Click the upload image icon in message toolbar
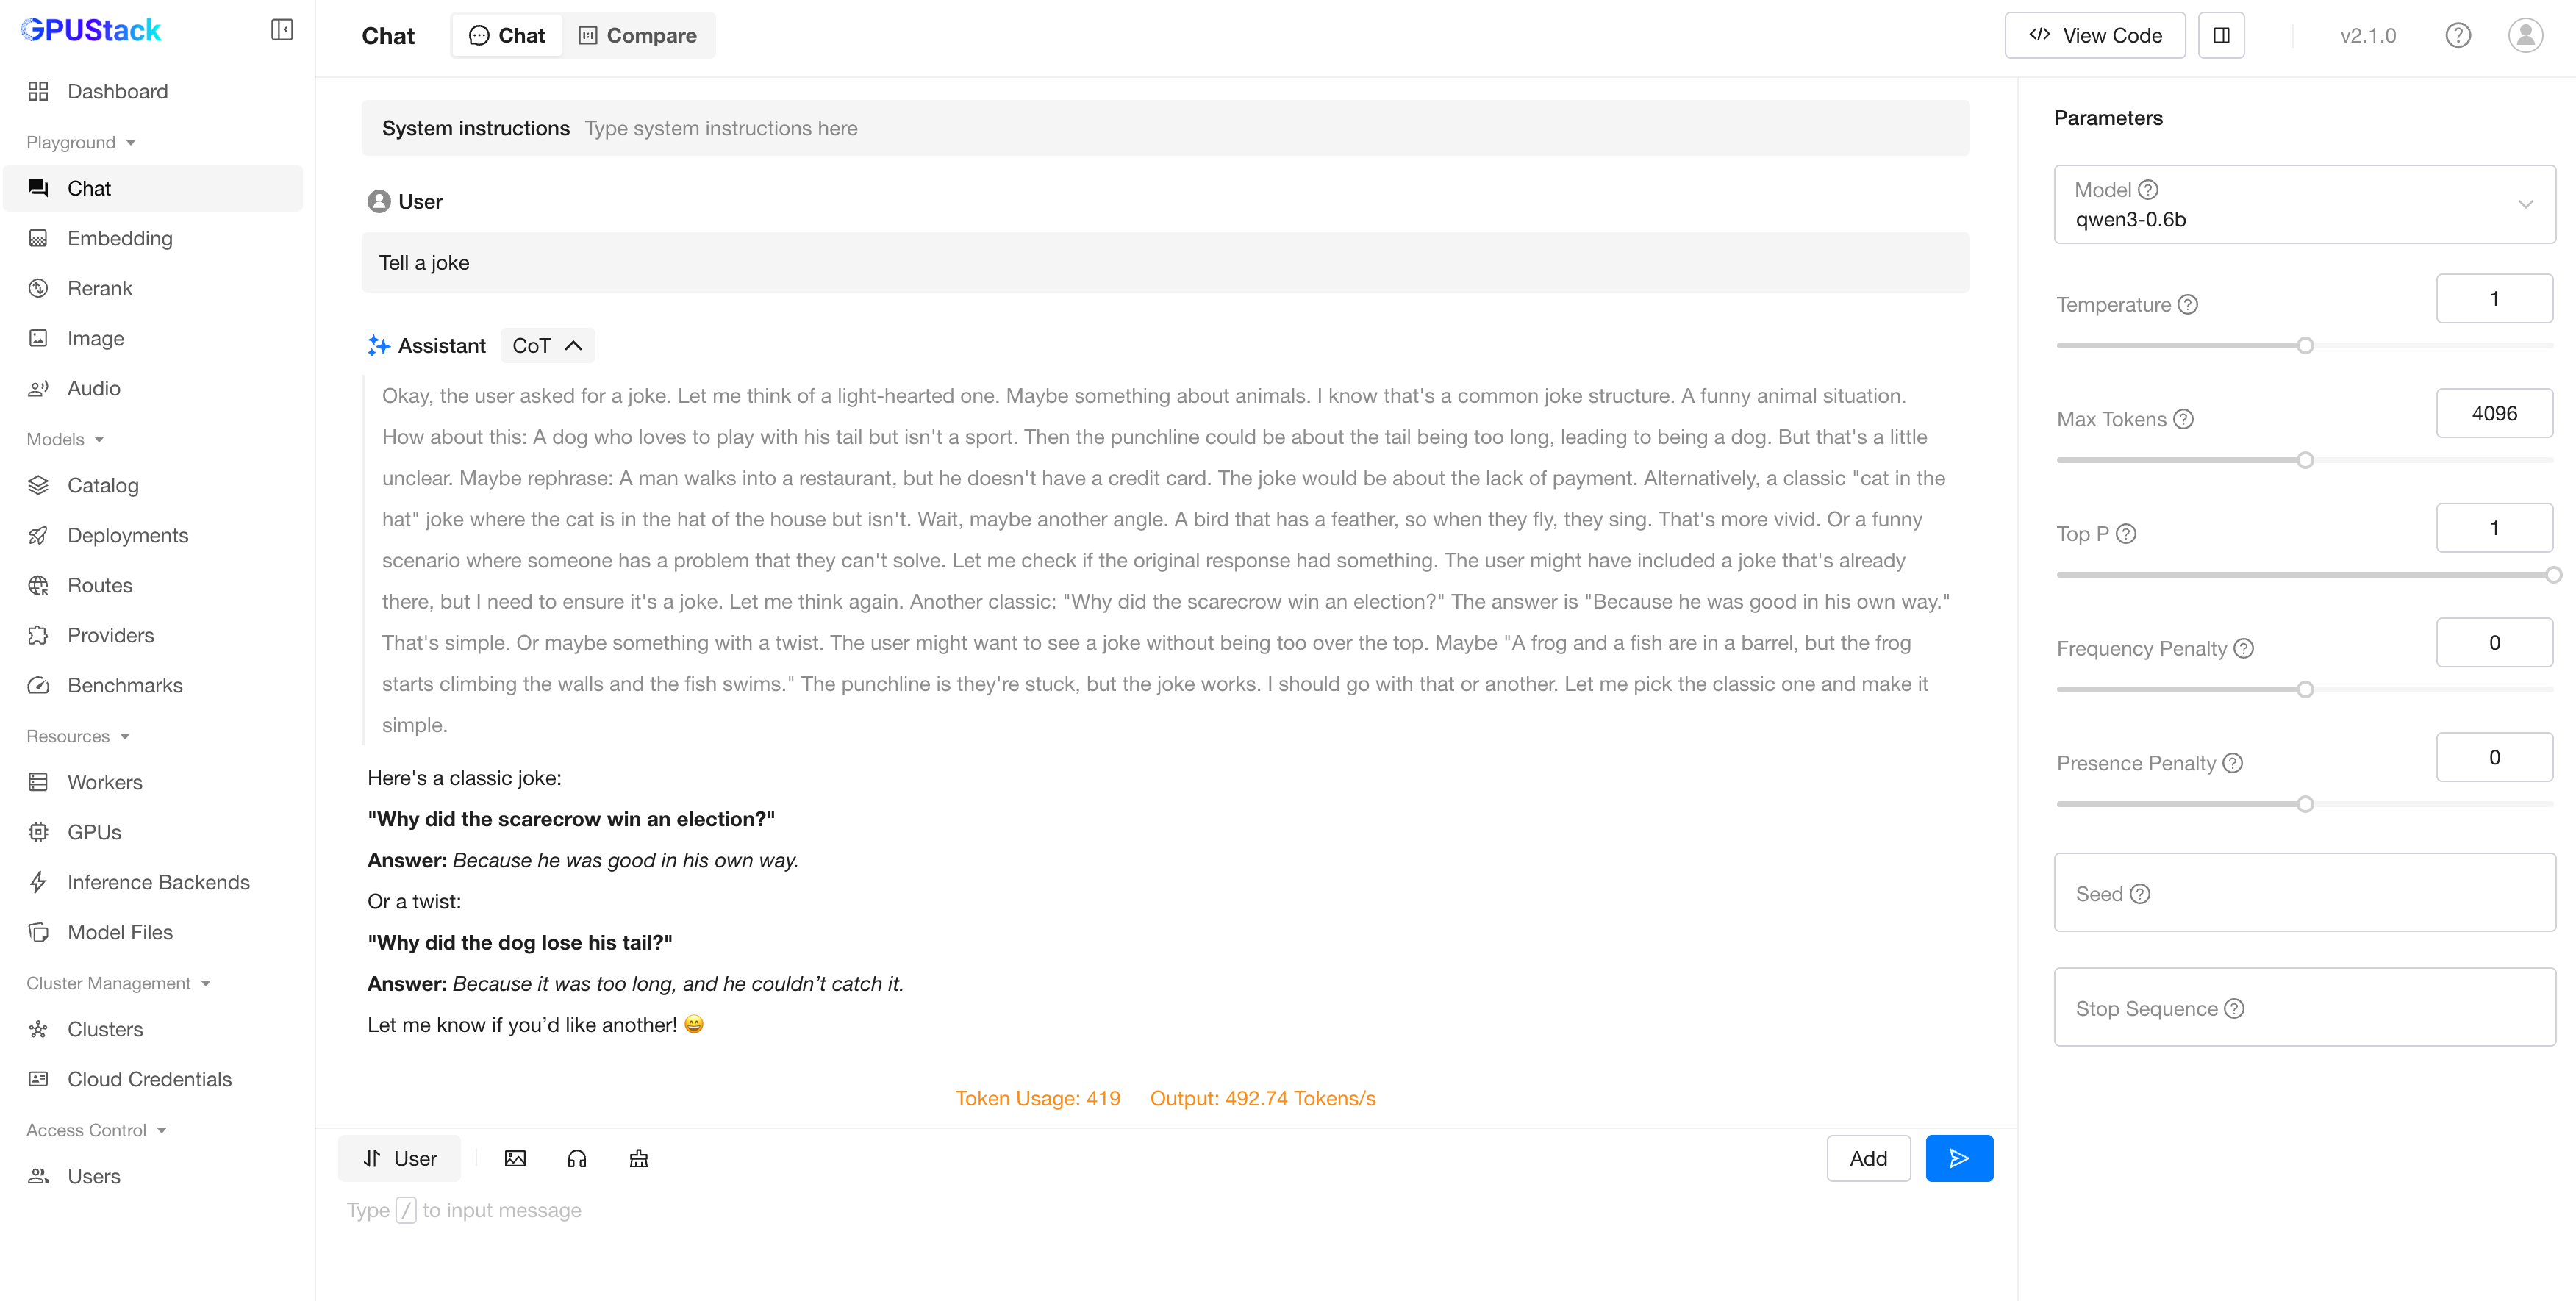 [x=515, y=1158]
